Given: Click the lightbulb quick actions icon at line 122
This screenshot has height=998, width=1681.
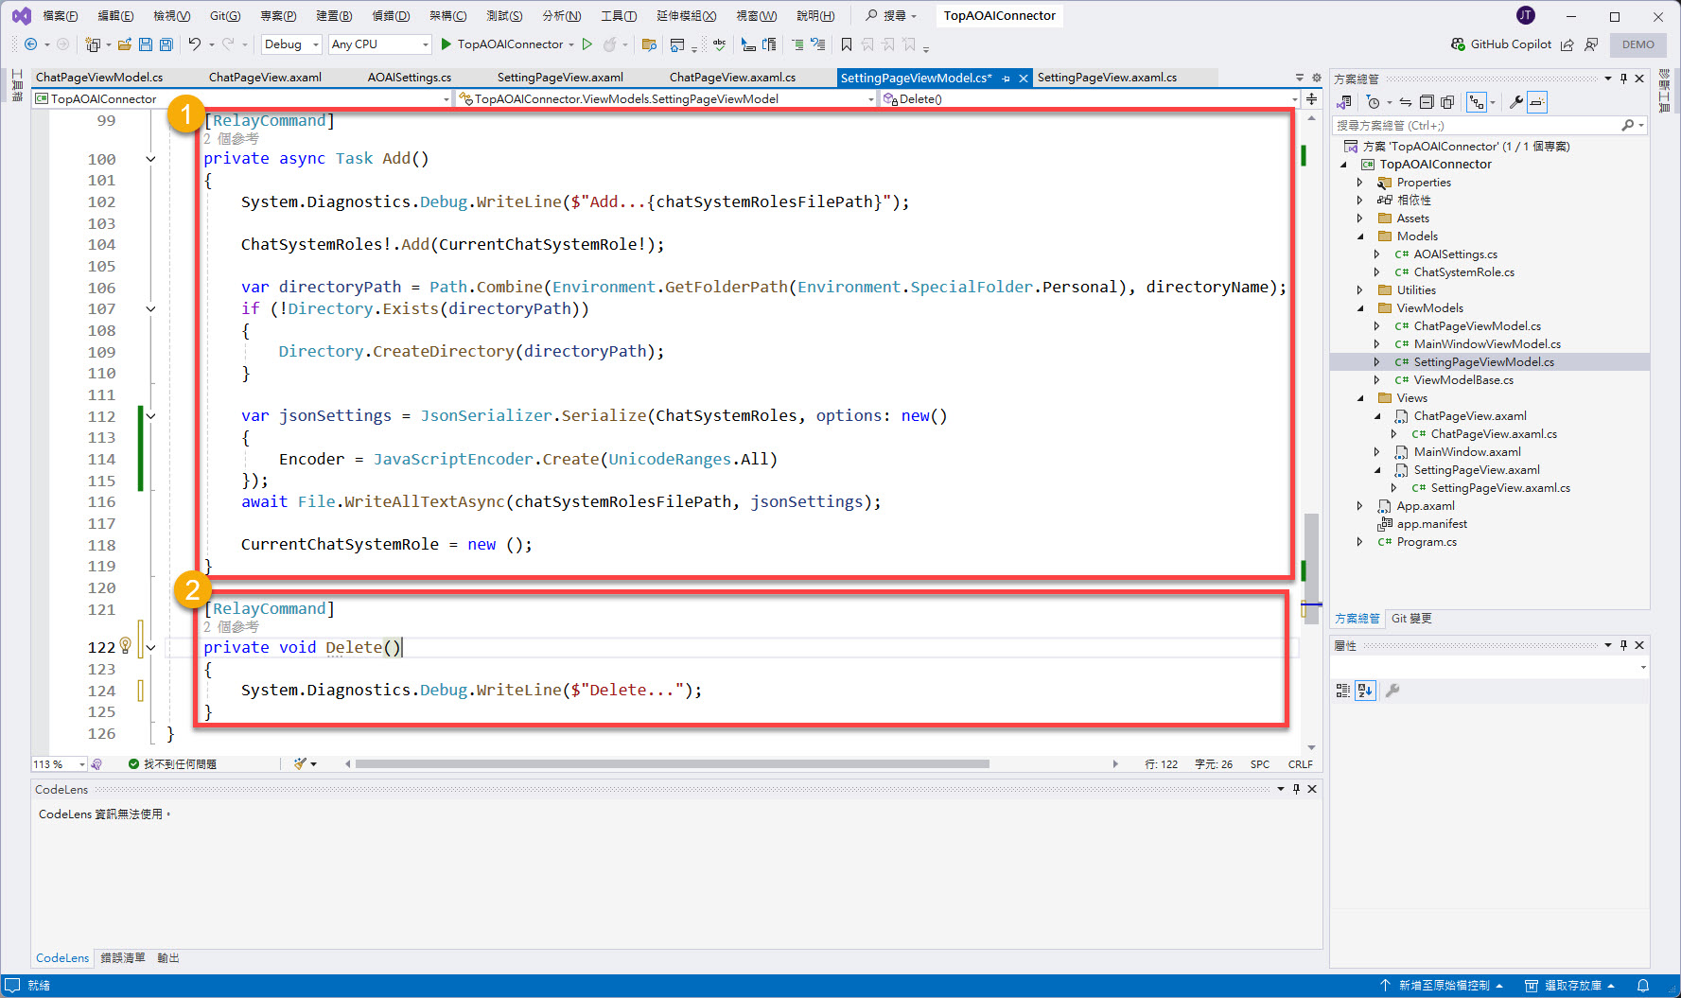Looking at the screenshot, I should coord(125,647).
